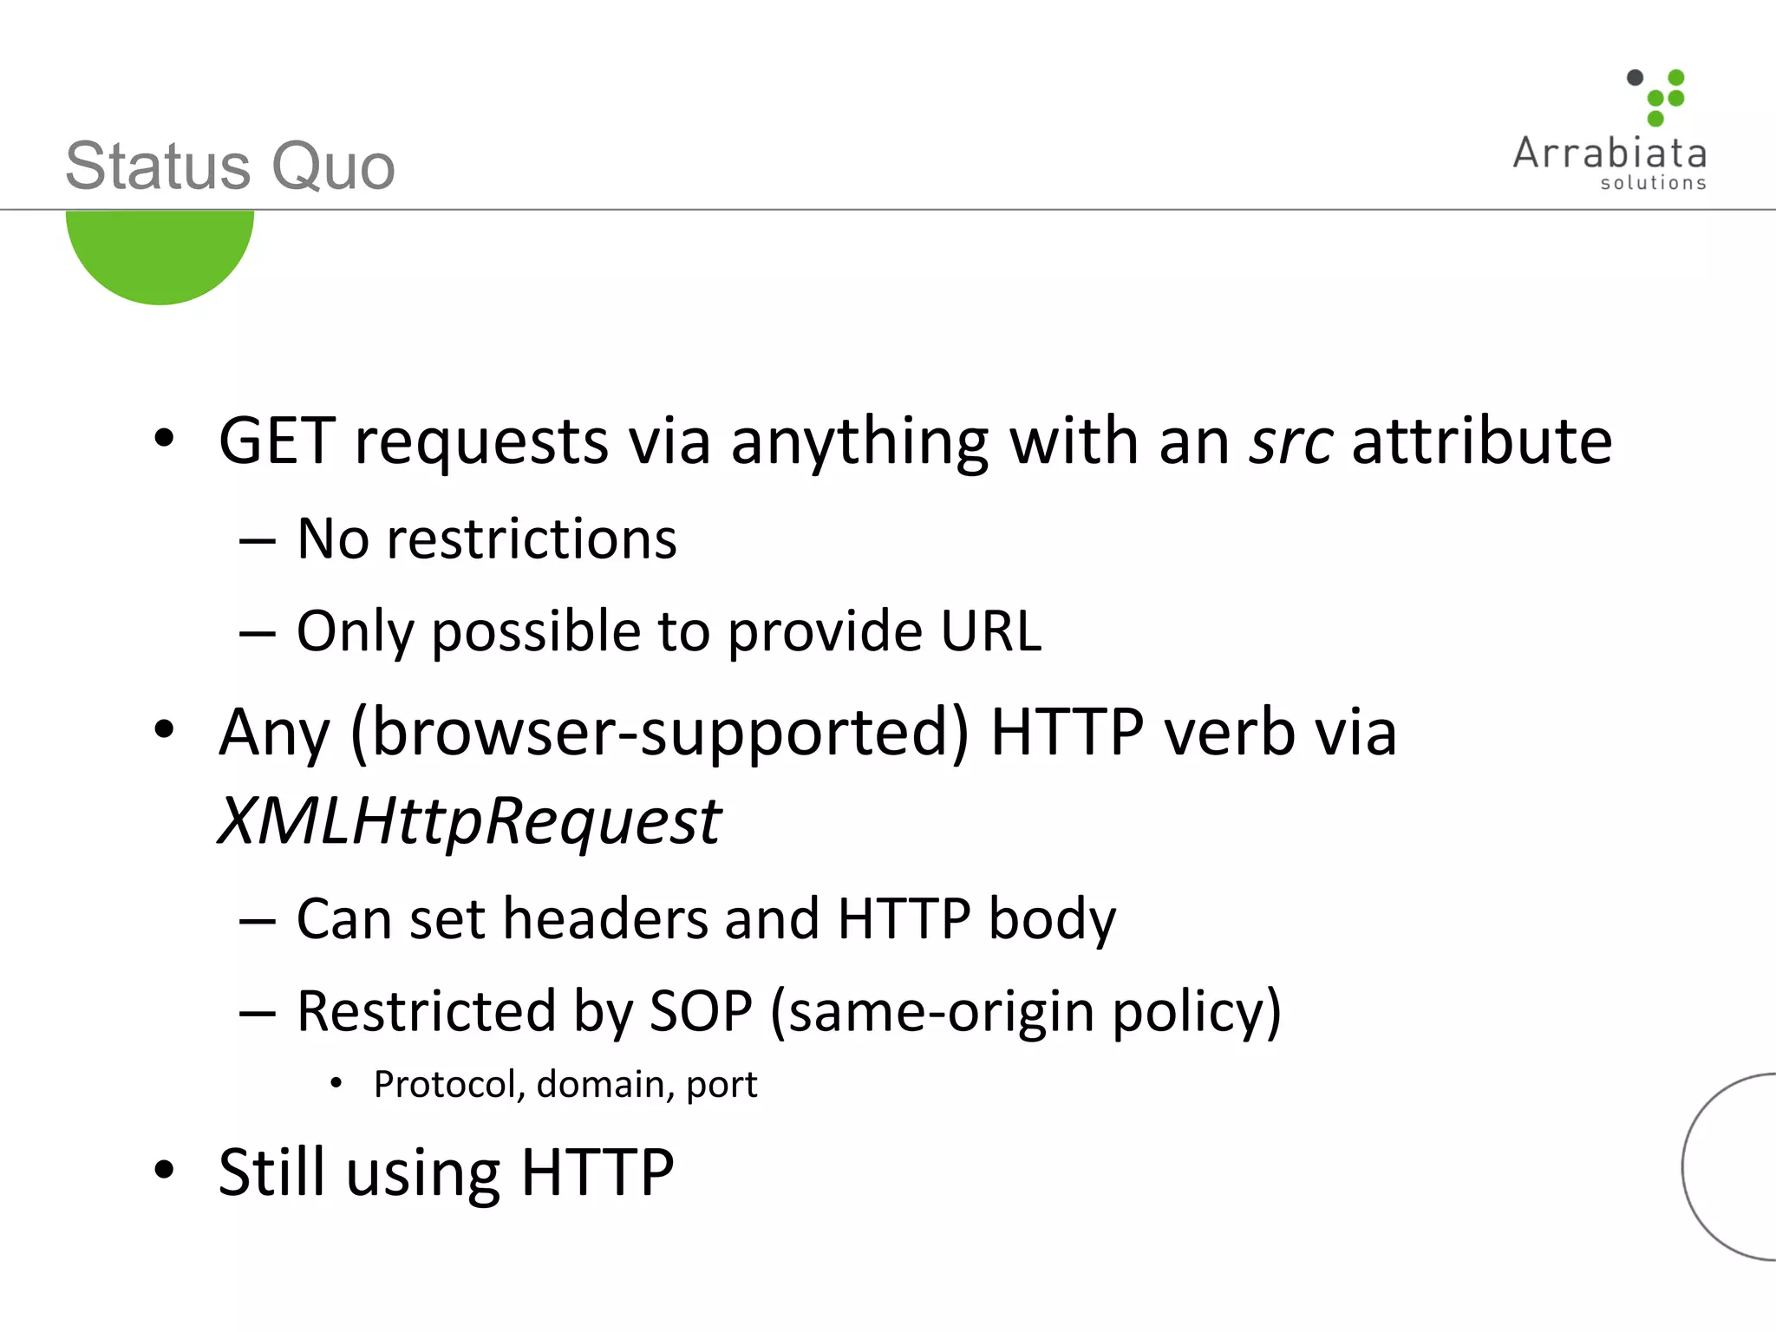Image resolution: width=1776 pixels, height=1332 pixels.
Task: Click the green dots logo icon
Action: (x=1656, y=97)
